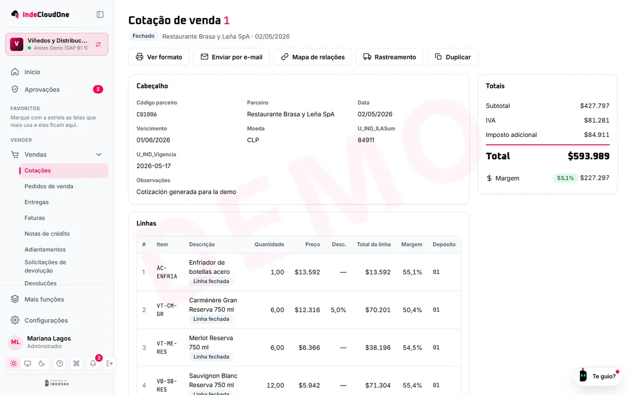Click Carménère Gran Reserva 750 ml description
Image resolution: width=632 pixels, height=395 pixels.
coord(213,305)
